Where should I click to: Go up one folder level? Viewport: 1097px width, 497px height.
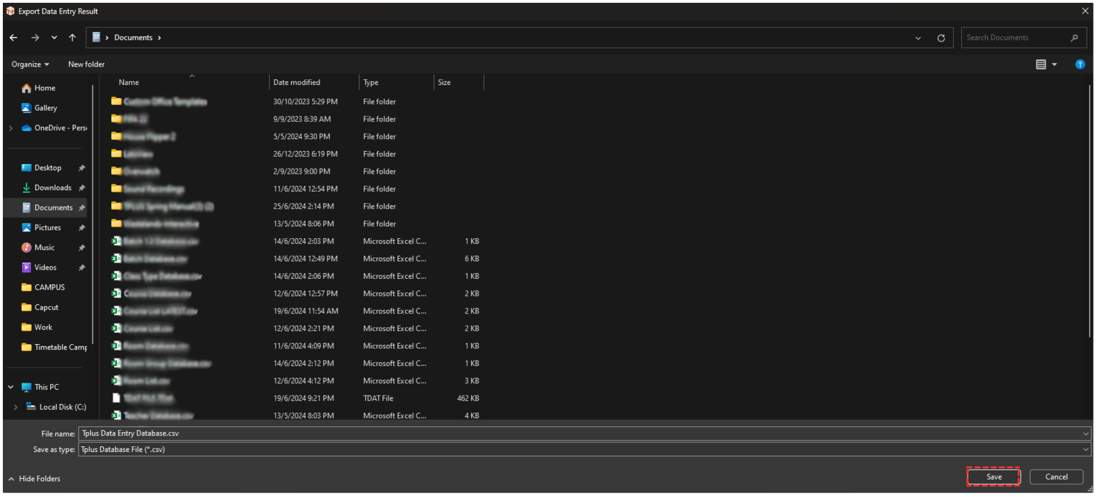coord(72,38)
